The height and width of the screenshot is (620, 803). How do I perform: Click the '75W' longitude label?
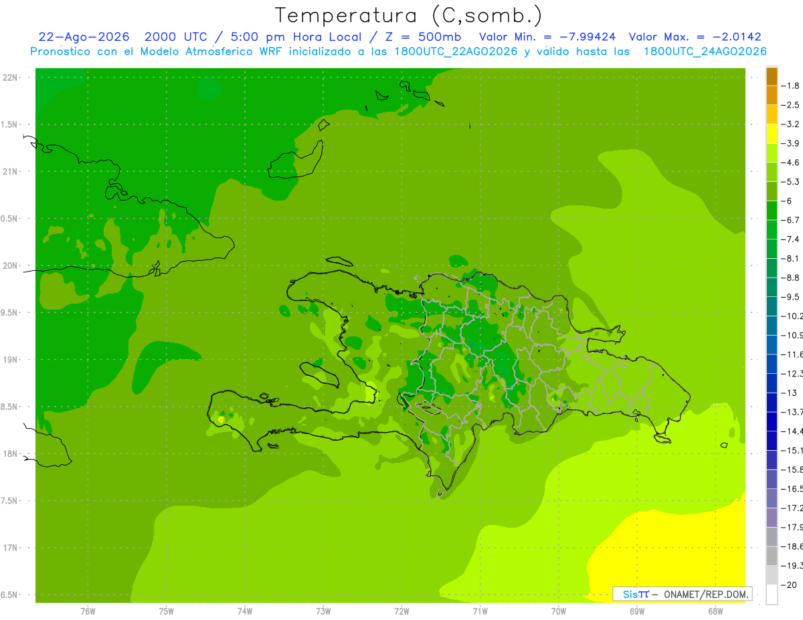(166, 611)
